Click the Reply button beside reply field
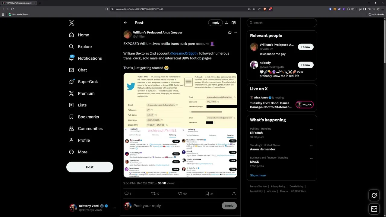 click(229, 206)
